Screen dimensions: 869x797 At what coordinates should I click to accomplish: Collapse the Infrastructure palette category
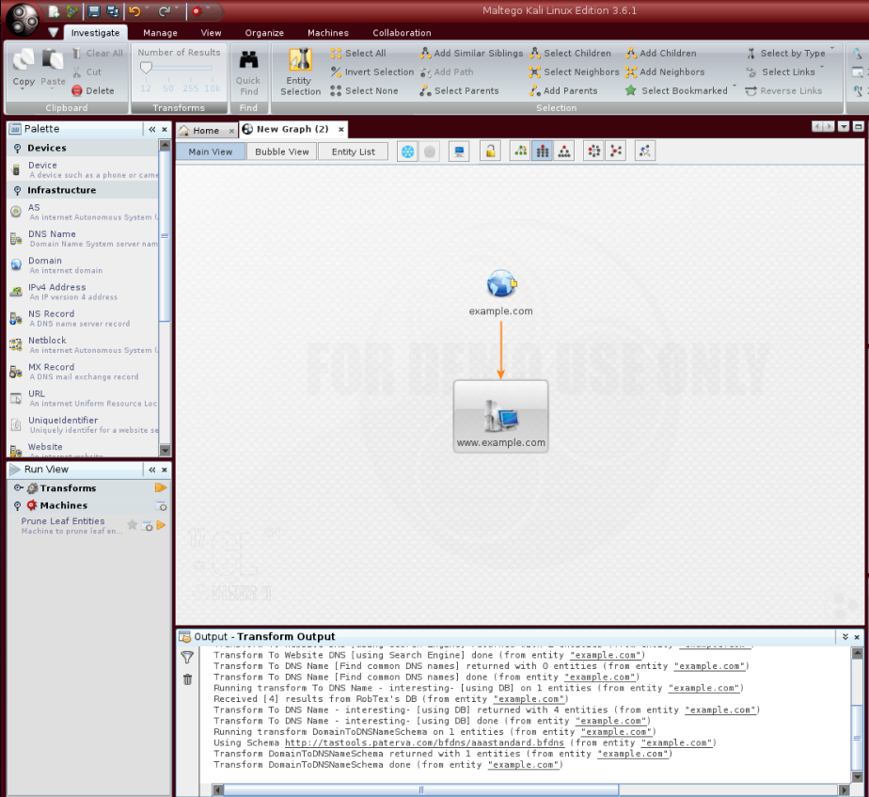(17, 190)
